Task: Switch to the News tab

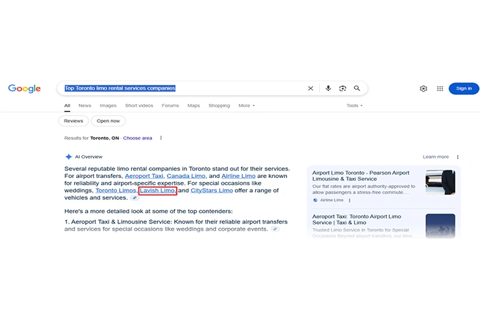Action: point(85,105)
